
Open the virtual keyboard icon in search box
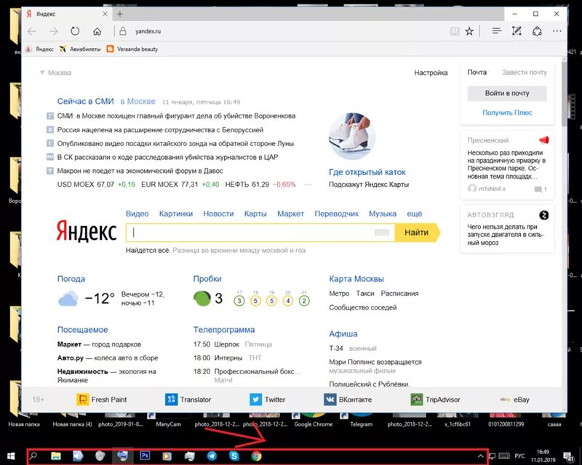point(381,232)
